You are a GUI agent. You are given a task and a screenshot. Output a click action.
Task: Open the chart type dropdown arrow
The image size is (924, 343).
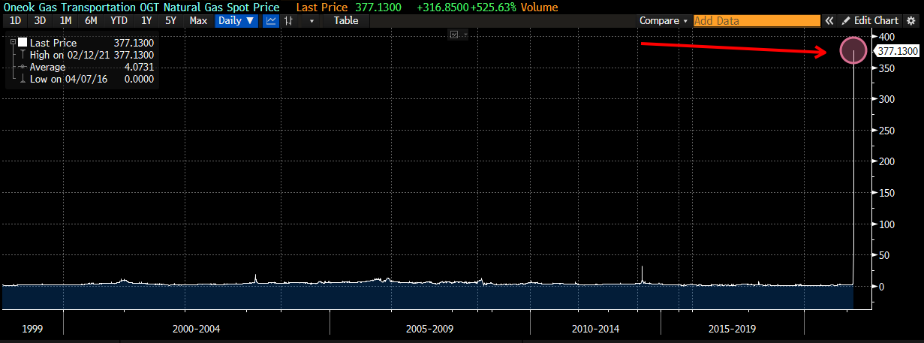312,21
